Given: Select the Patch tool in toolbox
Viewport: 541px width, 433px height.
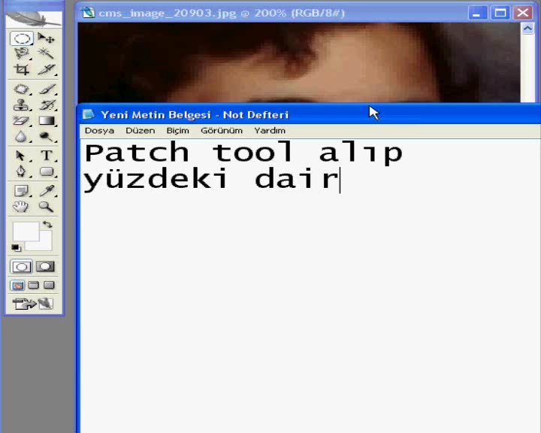Looking at the screenshot, I should [22, 89].
